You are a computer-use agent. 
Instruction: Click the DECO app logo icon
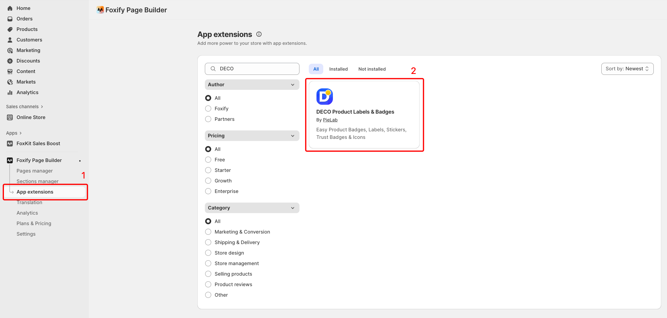click(324, 96)
